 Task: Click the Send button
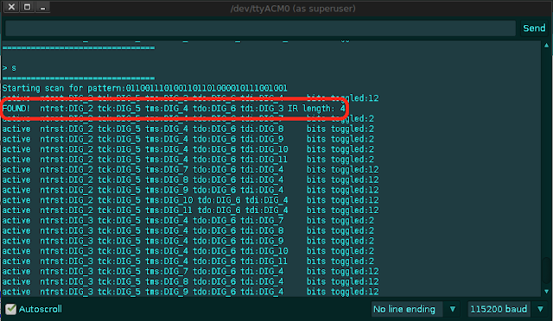534,28
